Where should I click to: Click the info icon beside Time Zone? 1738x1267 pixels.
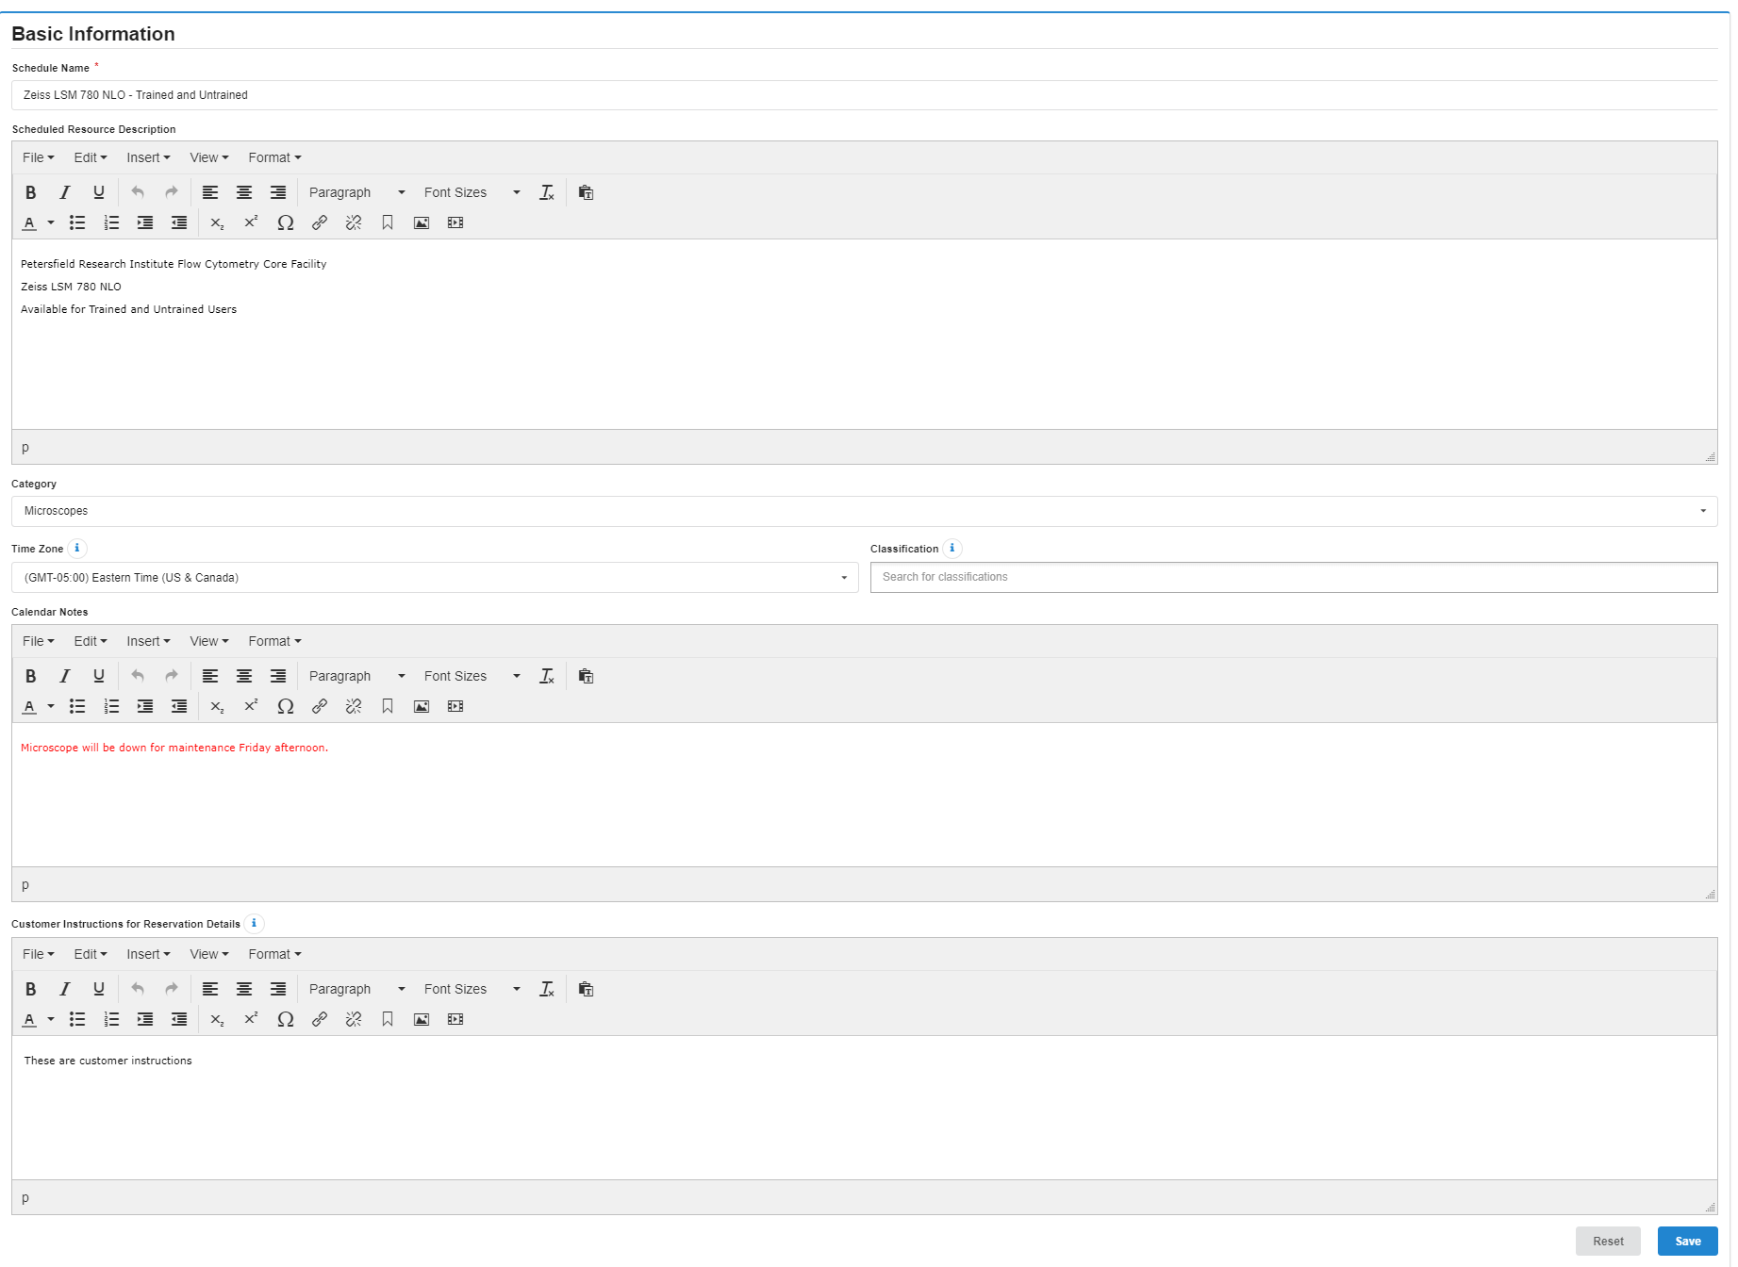tap(77, 549)
